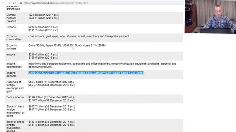Viewport: 236px width, 132px height.
Task: Click '$198.5 billion (2016 est.)' imports value
Action: coord(44,58)
